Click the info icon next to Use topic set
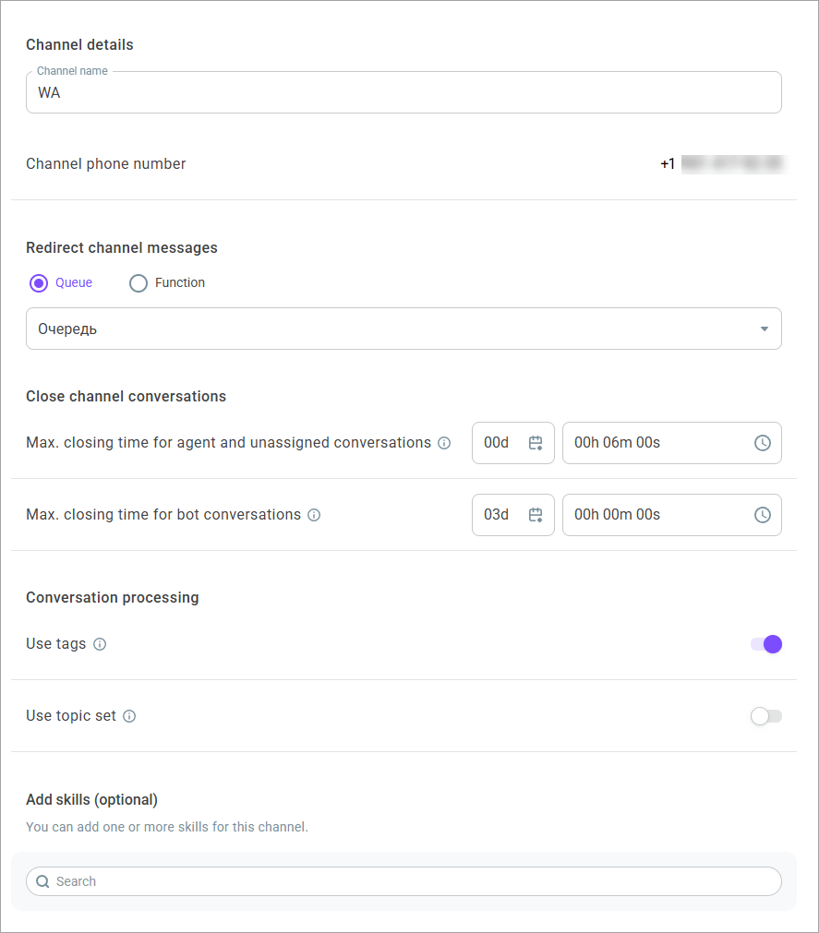 [x=128, y=716]
